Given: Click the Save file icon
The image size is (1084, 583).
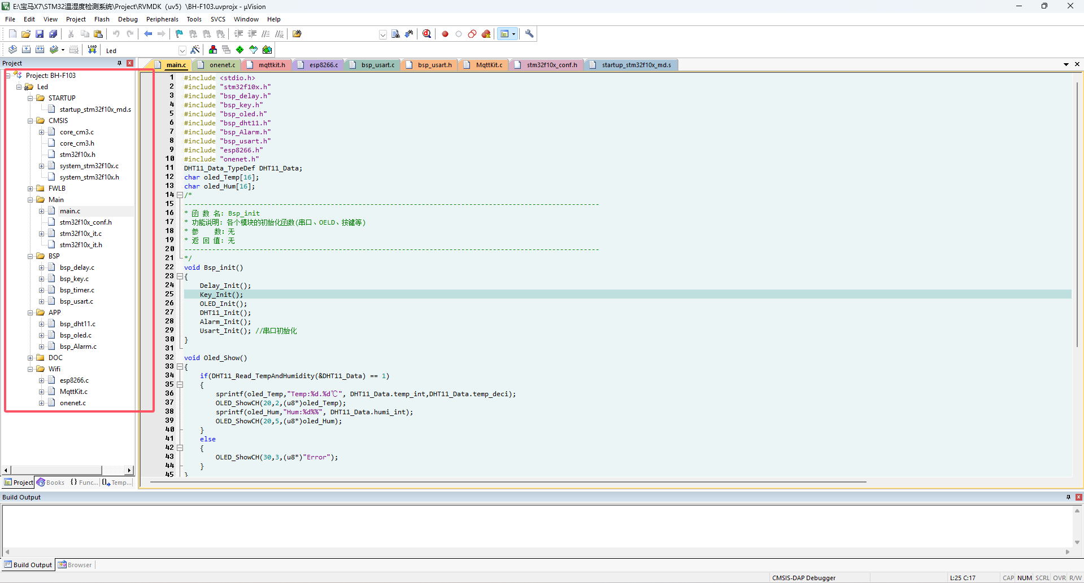Looking at the screenshot, I should [x=40, y=34].
